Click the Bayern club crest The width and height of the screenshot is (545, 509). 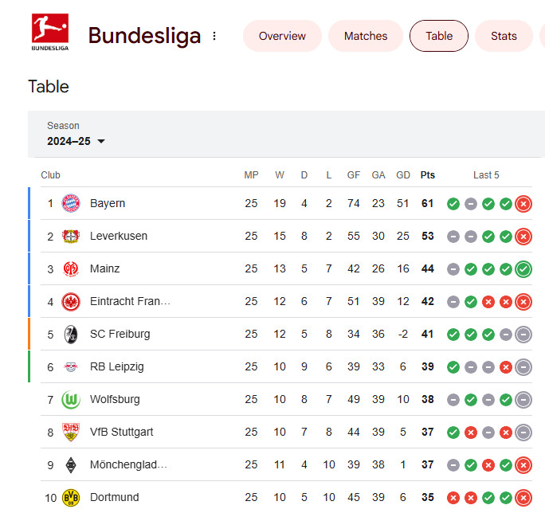(x=71, y=203)
